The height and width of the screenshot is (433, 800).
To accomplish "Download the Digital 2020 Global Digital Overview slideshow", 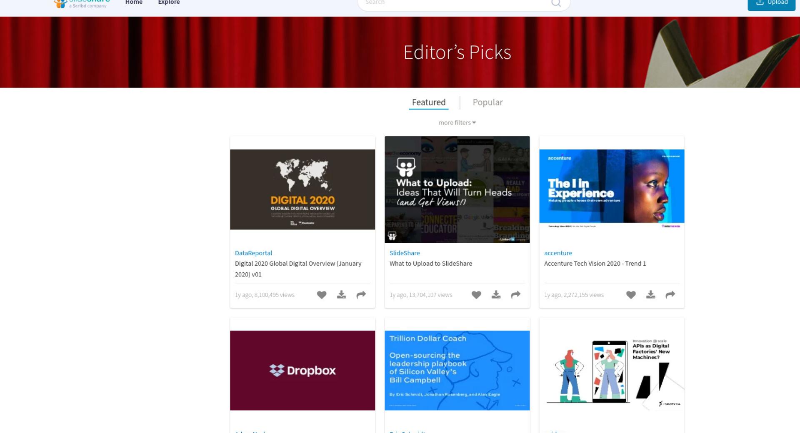I will pos(341,295).
